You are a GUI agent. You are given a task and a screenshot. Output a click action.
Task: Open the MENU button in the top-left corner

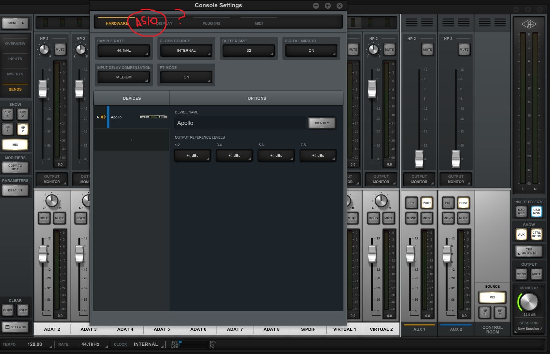[15, 23]
